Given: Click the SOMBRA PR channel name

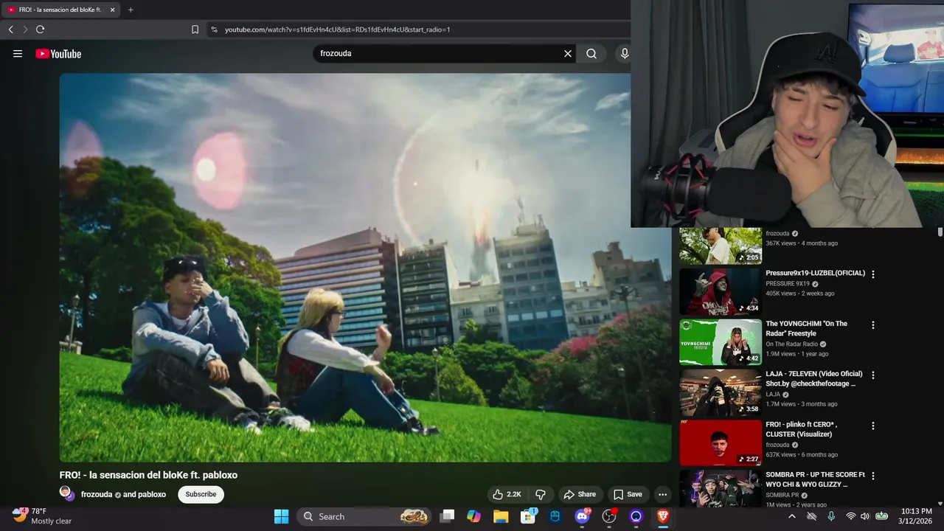Looking at the screenshot, I should (x=782, y=495).
